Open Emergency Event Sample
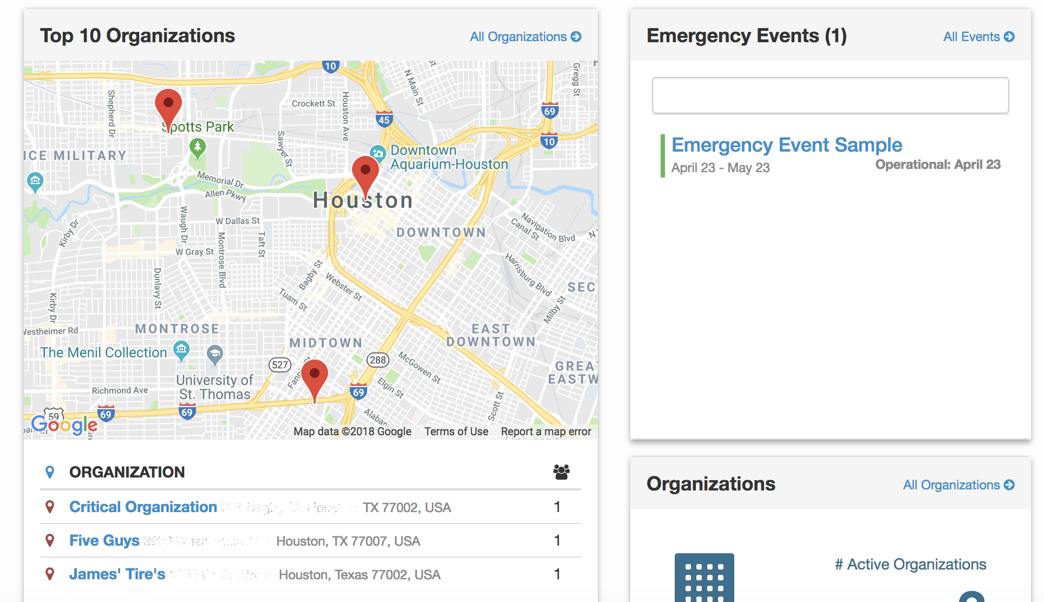The image size is (1044, 602). (x=787, y=145)
